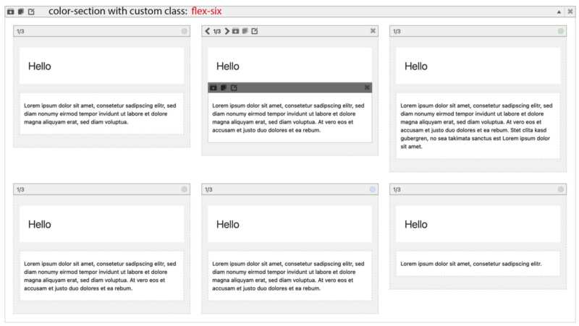Delete the active 1/3 column
Screen dimensions: 579x326
373,31
